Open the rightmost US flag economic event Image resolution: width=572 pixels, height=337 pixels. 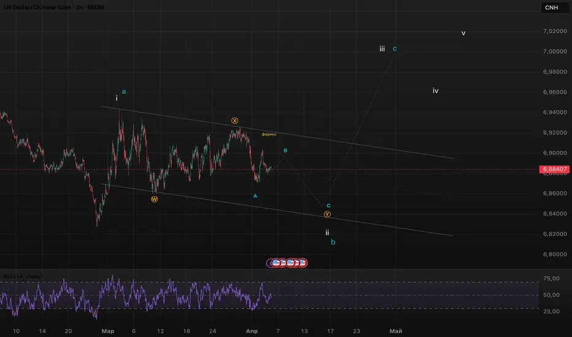click(303, 263)
